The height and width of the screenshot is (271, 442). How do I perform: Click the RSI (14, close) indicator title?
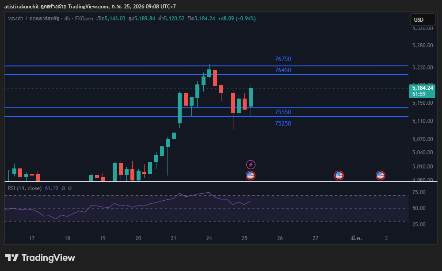coord(25,188)
